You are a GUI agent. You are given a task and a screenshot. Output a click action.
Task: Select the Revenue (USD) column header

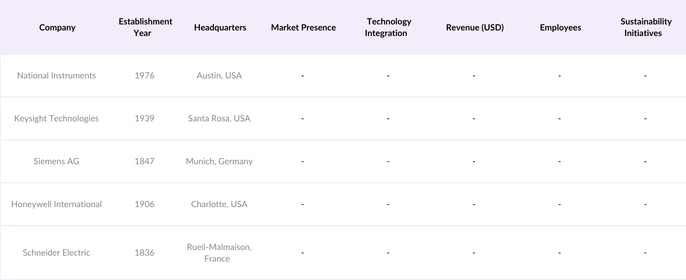(x=475, y=27)
